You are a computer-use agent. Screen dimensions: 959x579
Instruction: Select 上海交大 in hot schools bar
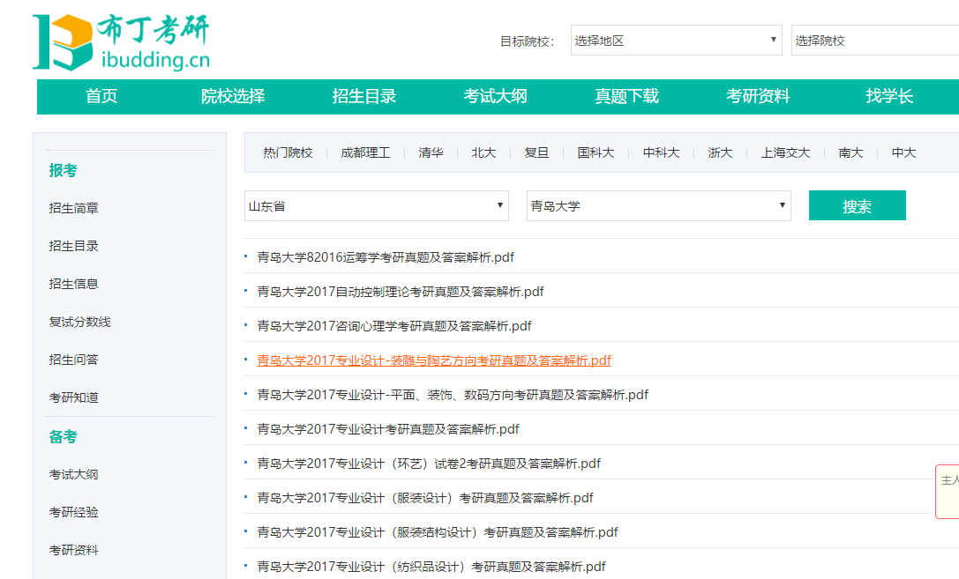(786, 152)
